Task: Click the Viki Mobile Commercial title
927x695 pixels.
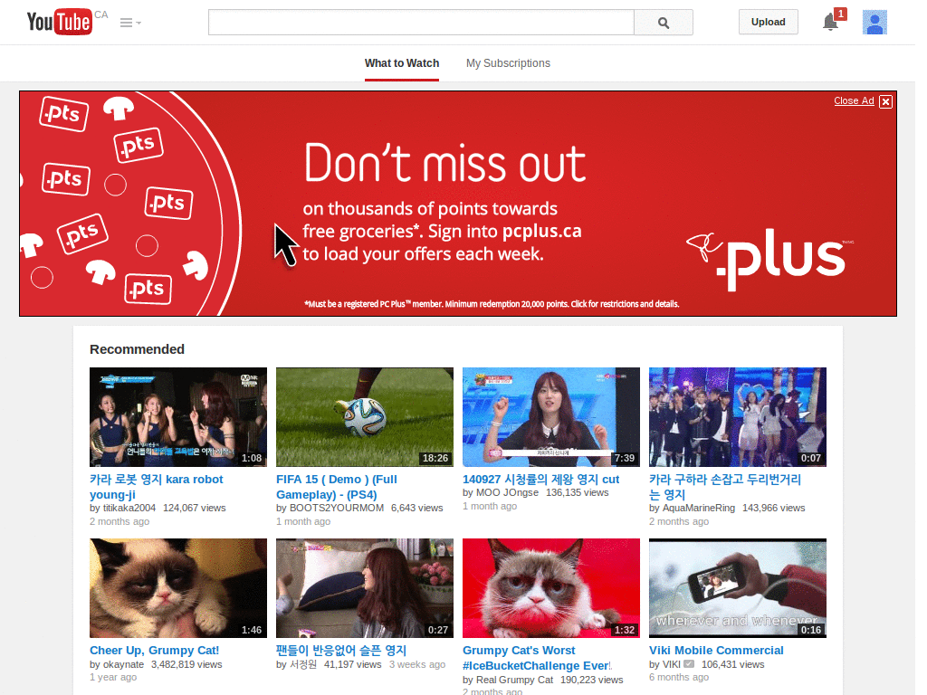Action: pos(716,650)
